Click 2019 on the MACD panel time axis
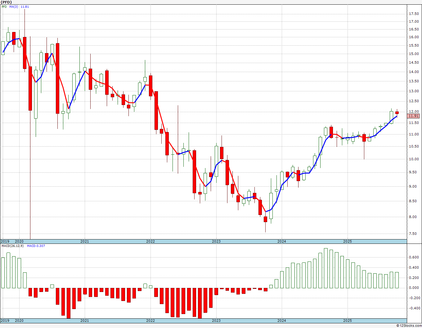This screenshot has height=328, width=422. pos(5,321)
